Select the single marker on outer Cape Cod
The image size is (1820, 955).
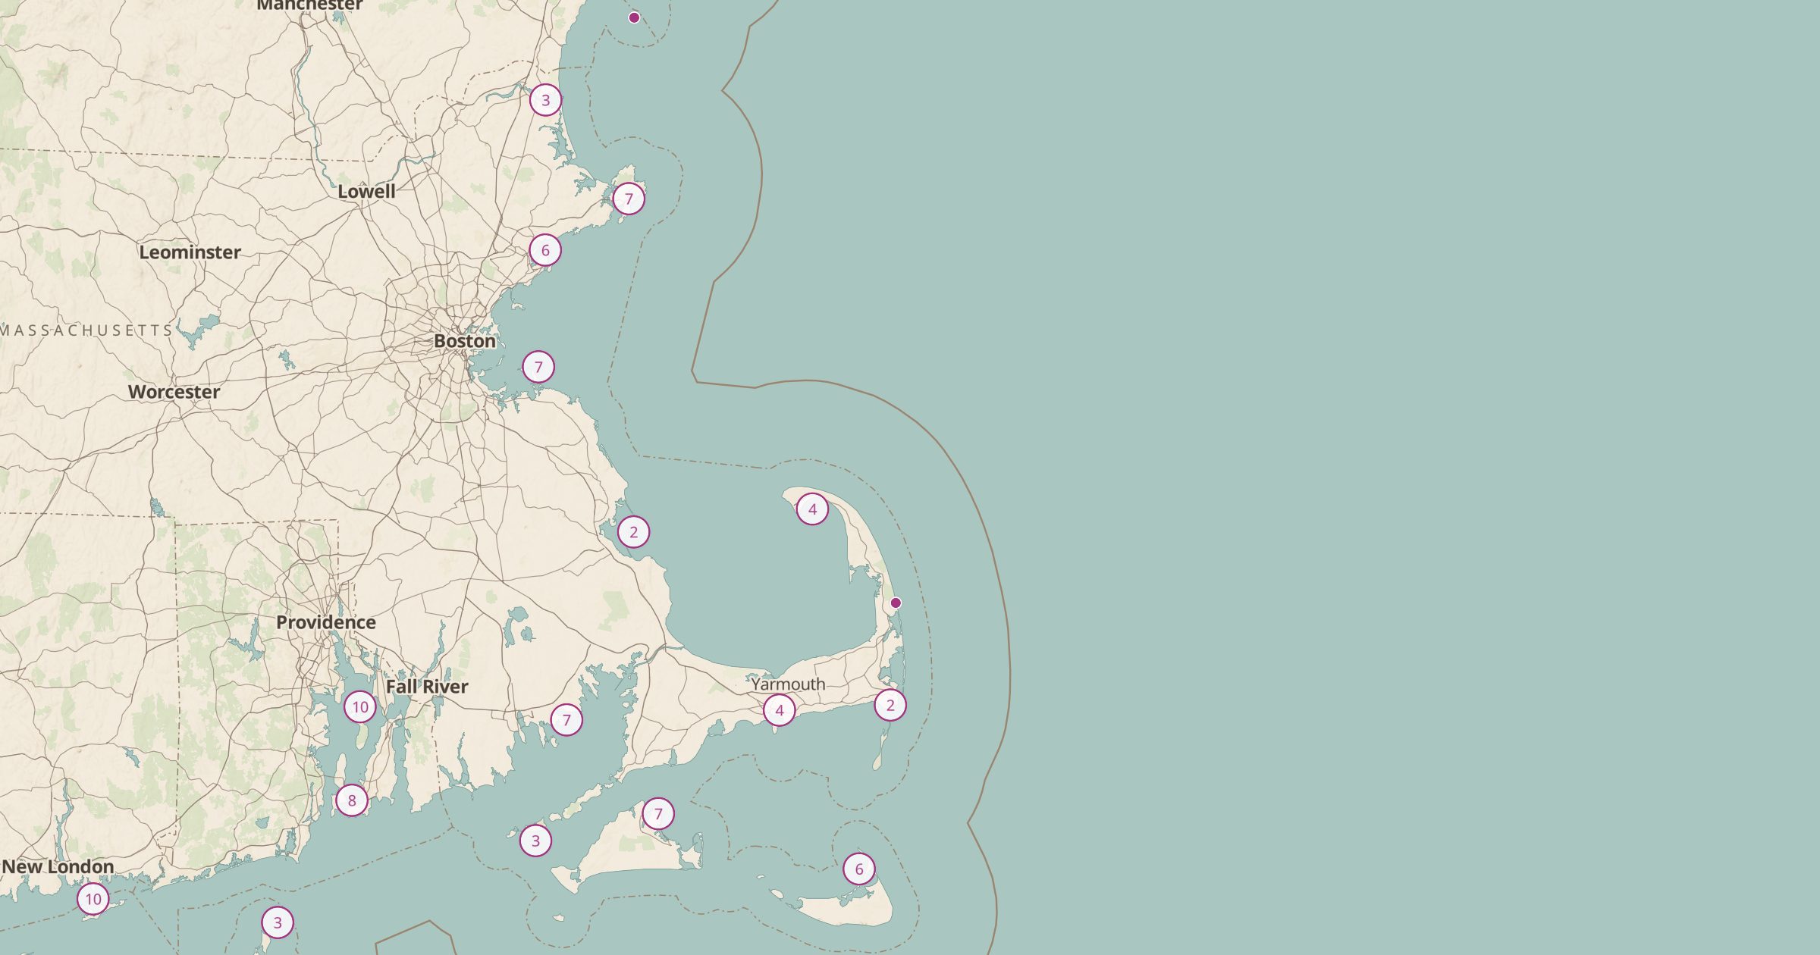896,603
